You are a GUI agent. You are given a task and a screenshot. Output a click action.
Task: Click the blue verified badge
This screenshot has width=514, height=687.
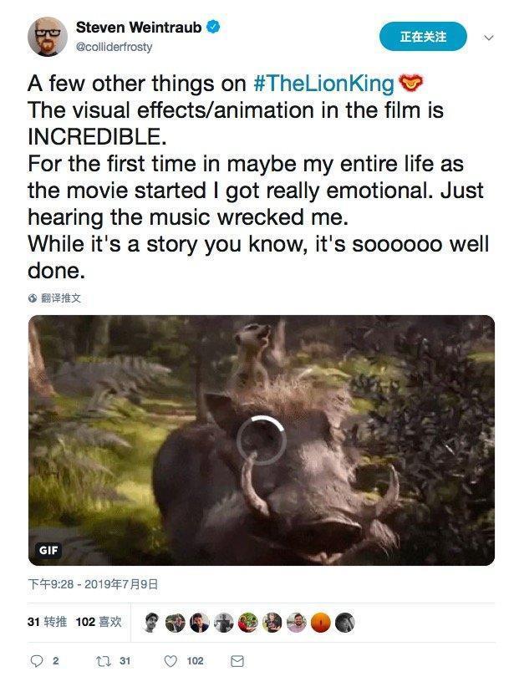click(214, 28)
